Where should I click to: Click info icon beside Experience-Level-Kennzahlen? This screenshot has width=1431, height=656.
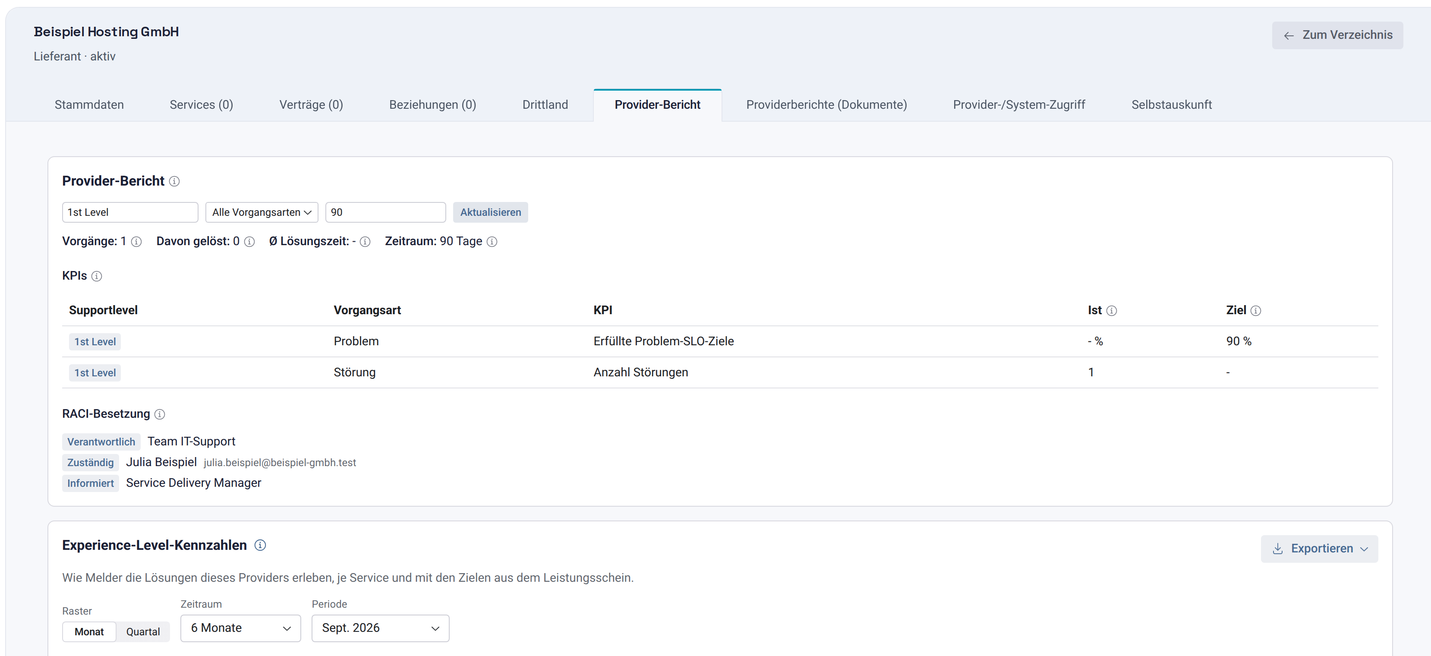pyautogui.click(x=260, y=546)
